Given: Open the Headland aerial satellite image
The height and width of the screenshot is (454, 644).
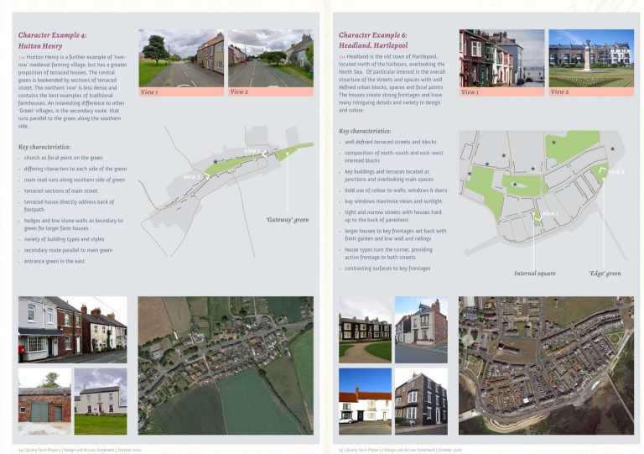Looking at the screenshot, I should 546,365.
